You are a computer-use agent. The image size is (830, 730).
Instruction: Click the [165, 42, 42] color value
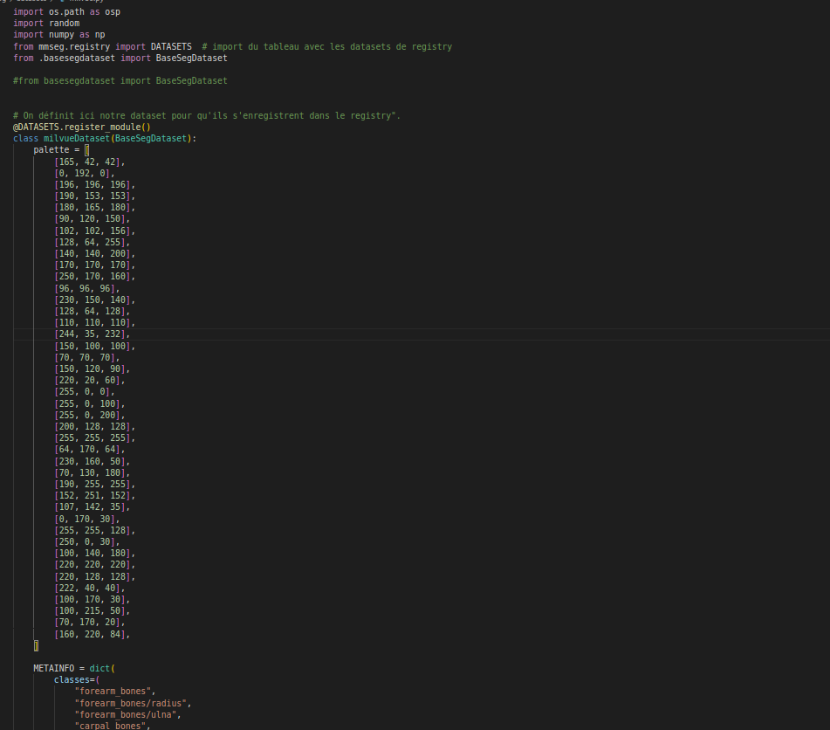pyautogui.click(x=90, y=161)
